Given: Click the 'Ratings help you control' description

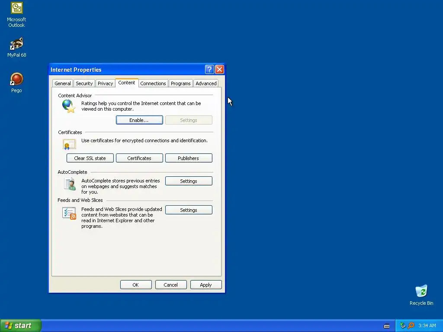Looking at the screenshot, I should pyautogui.click(x=141, y=106).
